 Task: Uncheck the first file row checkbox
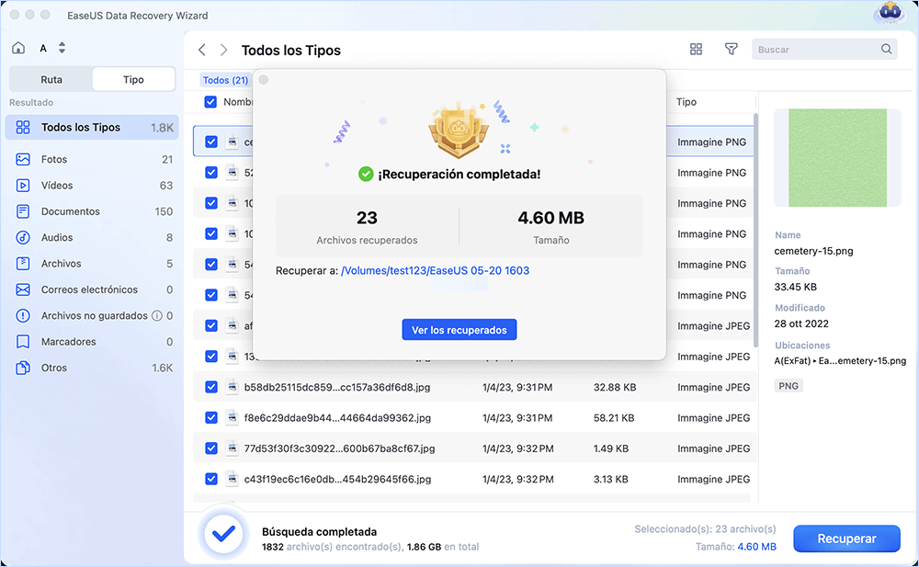click(x=211, y=142)
